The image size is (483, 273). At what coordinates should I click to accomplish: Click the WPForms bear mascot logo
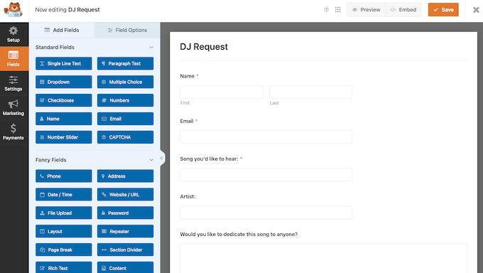[13, 10]
